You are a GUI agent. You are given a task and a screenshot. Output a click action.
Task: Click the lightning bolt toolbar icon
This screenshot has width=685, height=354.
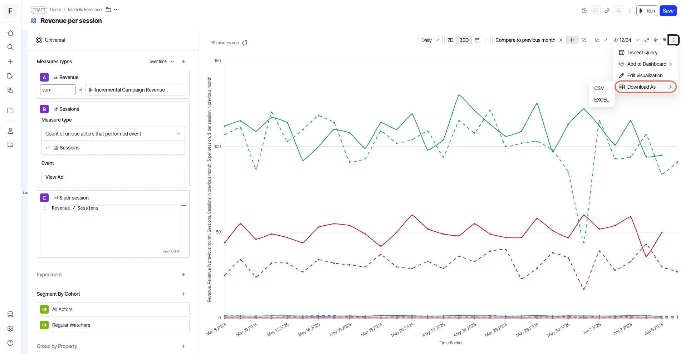point(656,40)
